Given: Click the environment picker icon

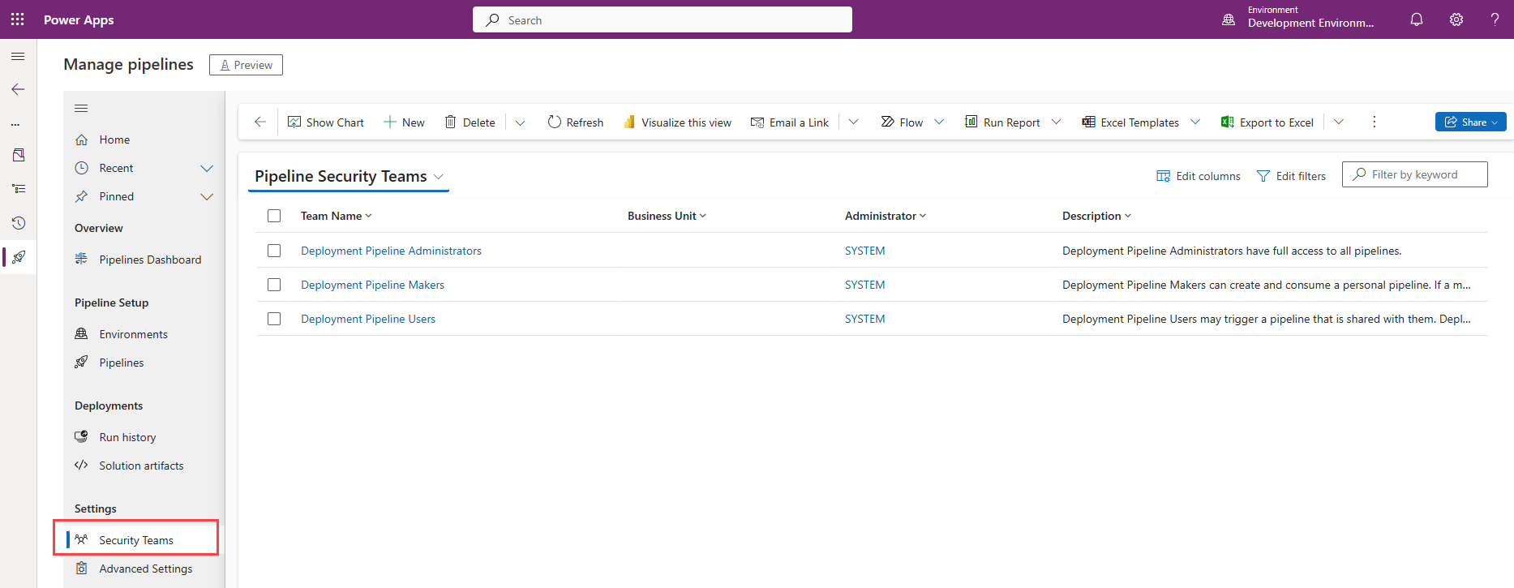Looking at the screenshot, I should click(1229, 19).
